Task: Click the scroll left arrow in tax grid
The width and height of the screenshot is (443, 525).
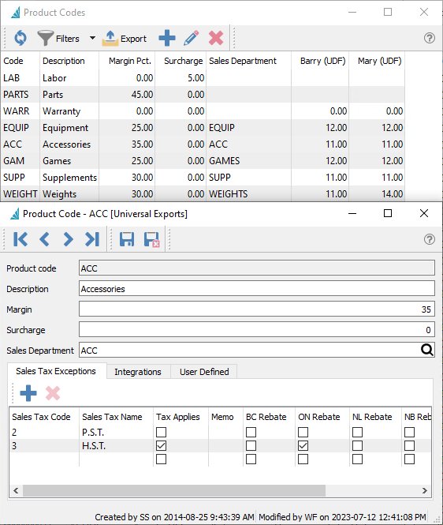Action: pyautogui.click(x=16, y=491)
